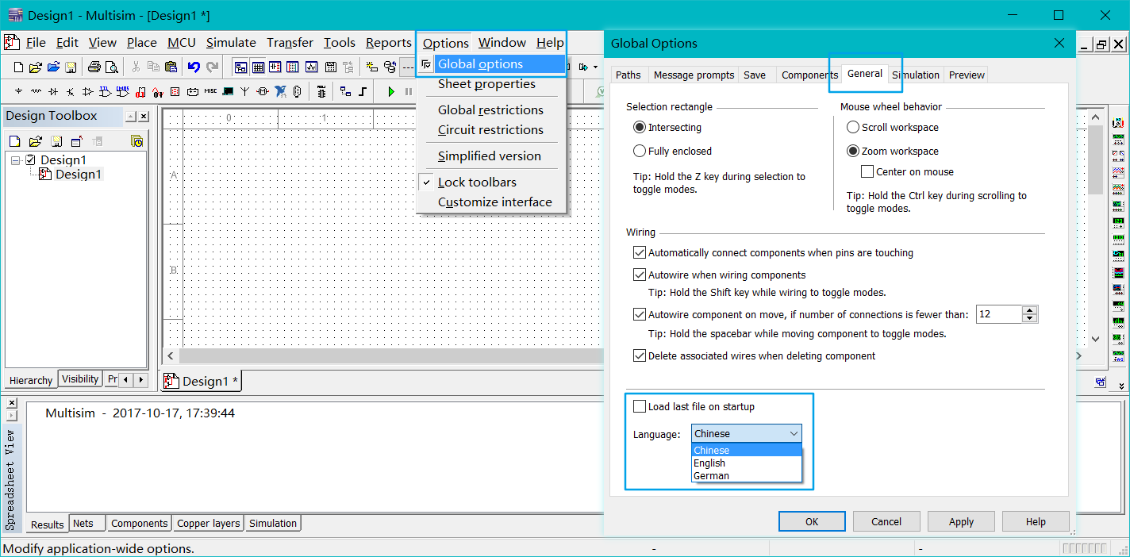Click the blue Undo arrow
This screenshot has width=1130, height=557.
194,67
